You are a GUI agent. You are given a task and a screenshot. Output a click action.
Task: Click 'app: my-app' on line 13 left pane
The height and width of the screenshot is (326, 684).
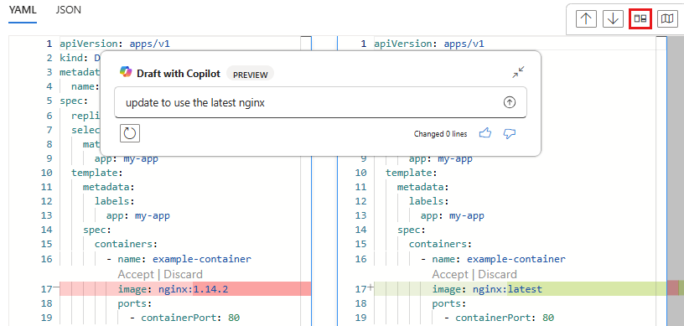[138, 215]
